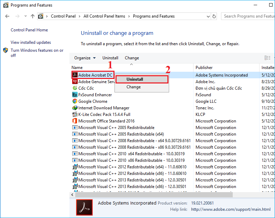Click the Adobe Acrobat DC program icon

75,75
